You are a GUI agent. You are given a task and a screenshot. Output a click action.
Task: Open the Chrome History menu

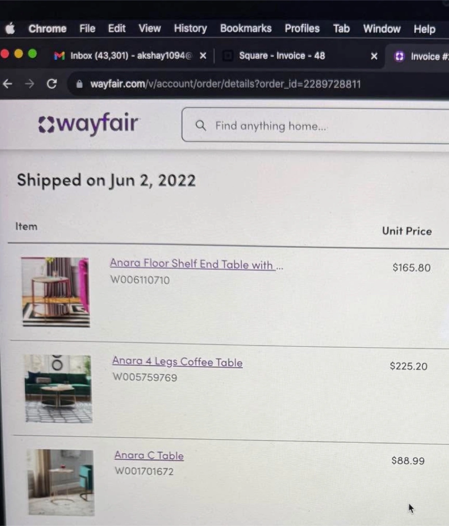190,28
